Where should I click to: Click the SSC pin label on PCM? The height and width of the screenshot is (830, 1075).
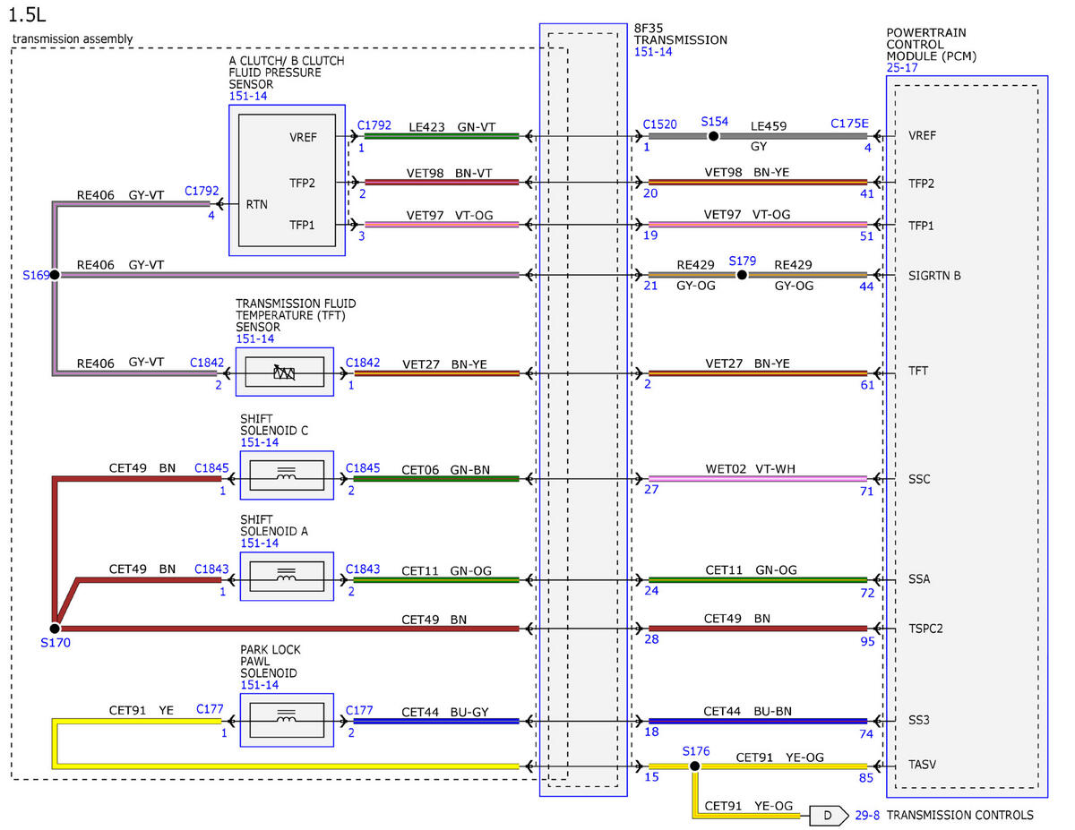[919, 479]
